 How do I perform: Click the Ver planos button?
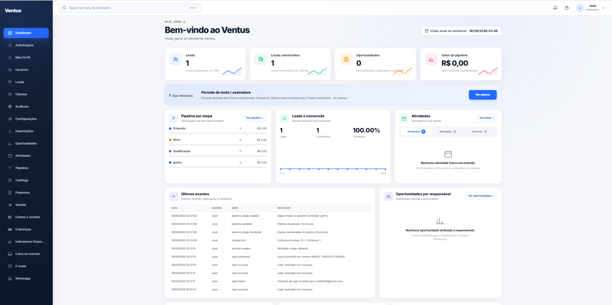pyautogui.click(x=483, y=95)
